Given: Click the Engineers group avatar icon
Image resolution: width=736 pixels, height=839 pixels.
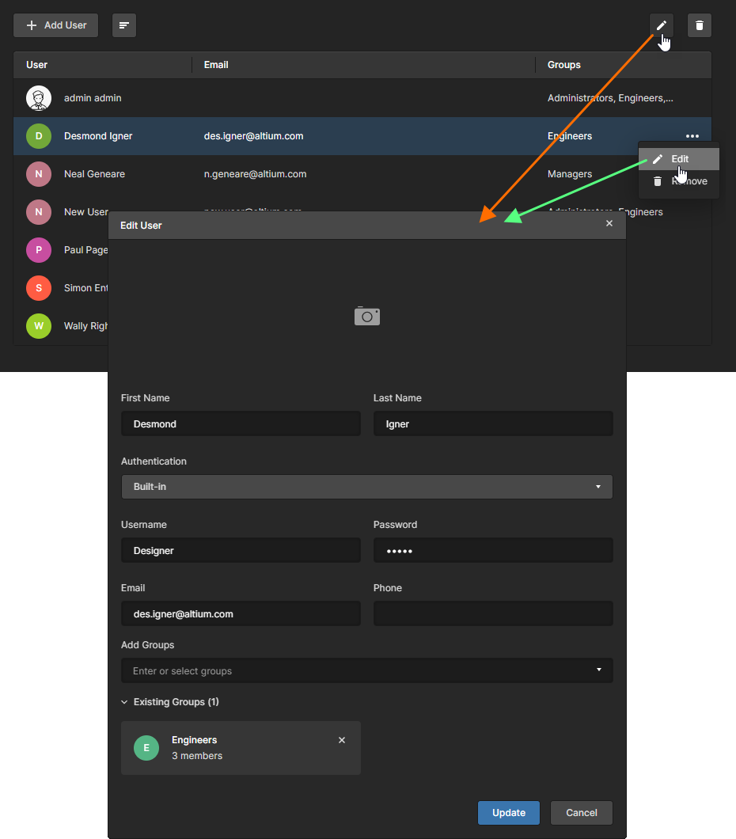Looking at the screenshot, I should (146, 747).
